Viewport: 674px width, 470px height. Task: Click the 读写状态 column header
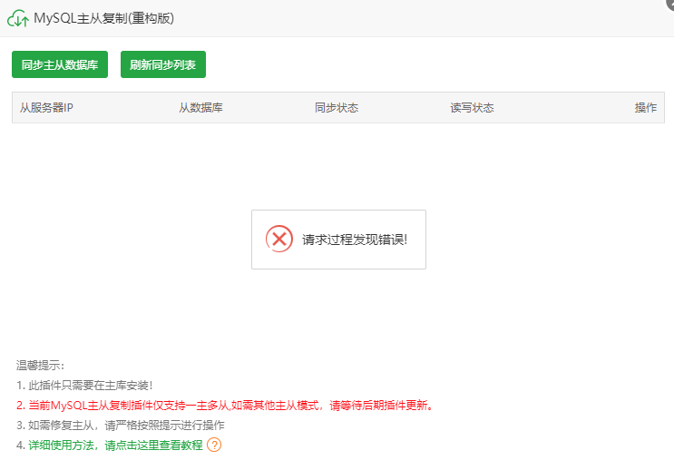[x=472, y=107]
